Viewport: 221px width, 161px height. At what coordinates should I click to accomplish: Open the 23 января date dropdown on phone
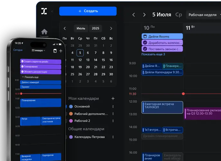click(38, 50)
